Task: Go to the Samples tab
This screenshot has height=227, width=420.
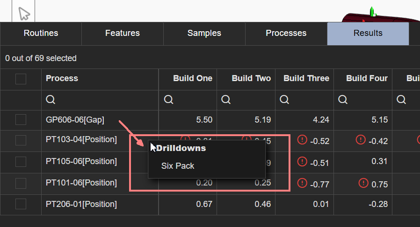Action: (x=204, y=33)
